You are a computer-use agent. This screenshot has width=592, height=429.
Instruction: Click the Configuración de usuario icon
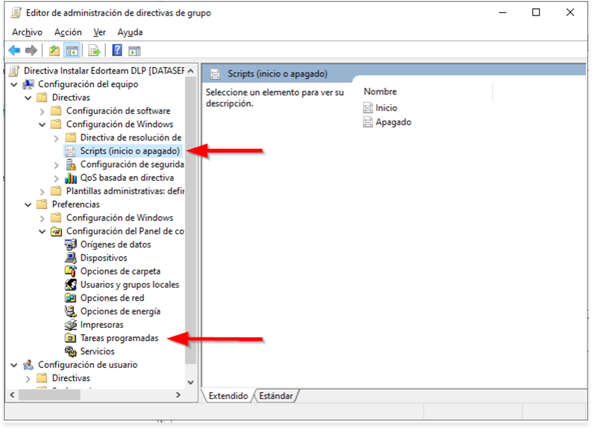(28, 365)
